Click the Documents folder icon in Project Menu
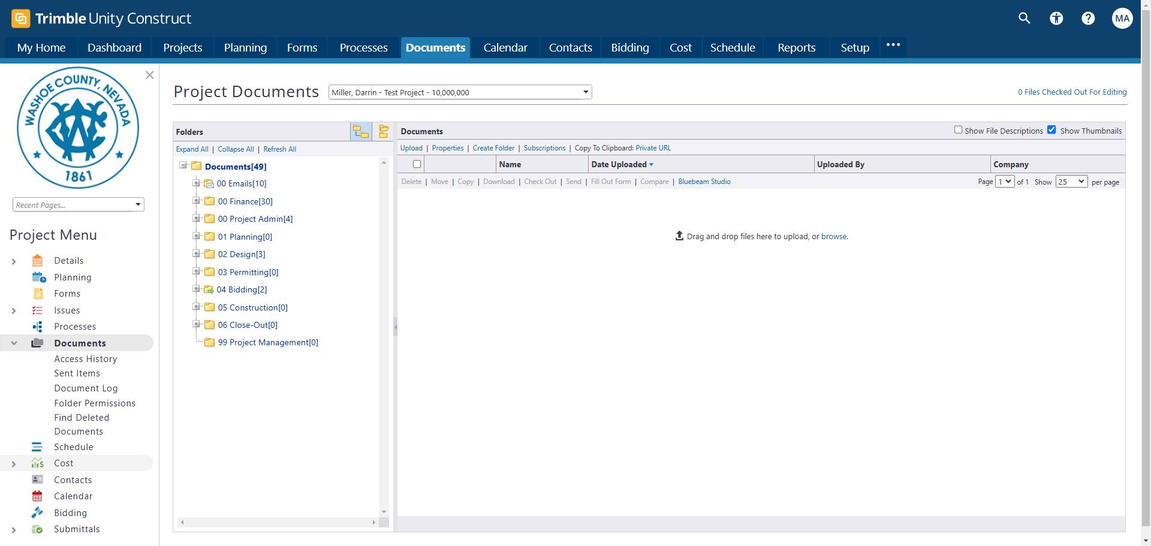 (37, 343)
